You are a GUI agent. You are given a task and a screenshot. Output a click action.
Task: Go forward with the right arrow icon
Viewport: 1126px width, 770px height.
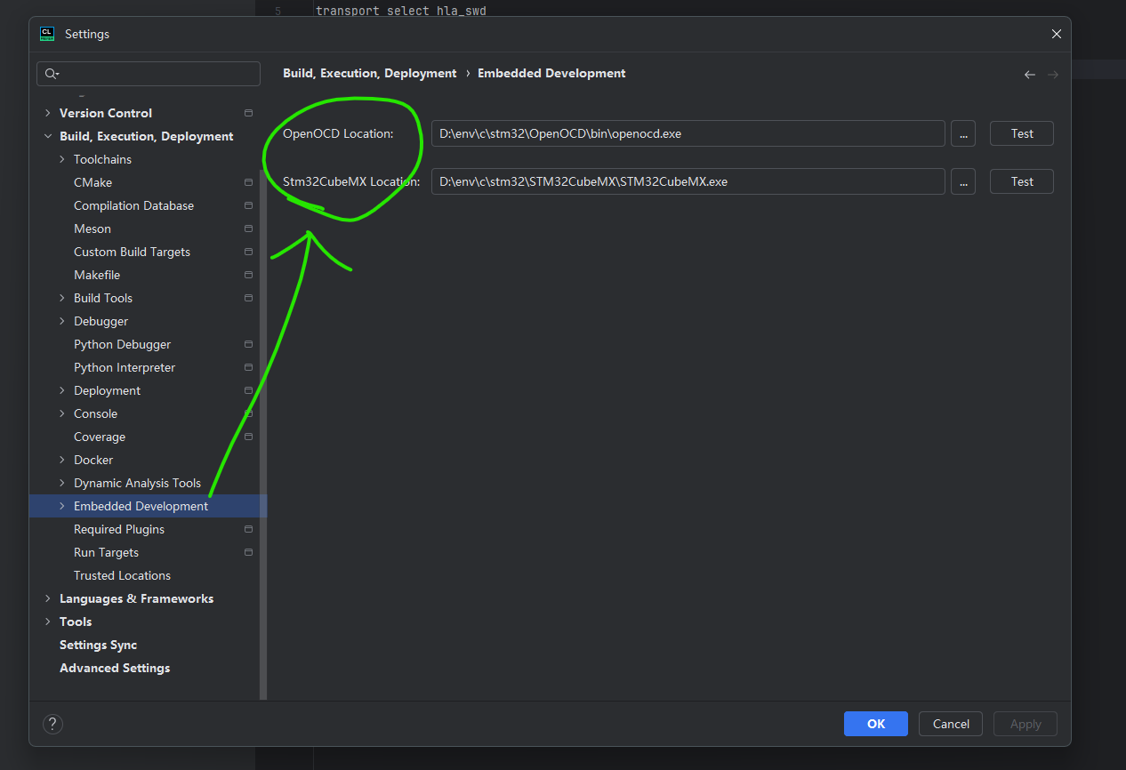[x=1053, y=75]
